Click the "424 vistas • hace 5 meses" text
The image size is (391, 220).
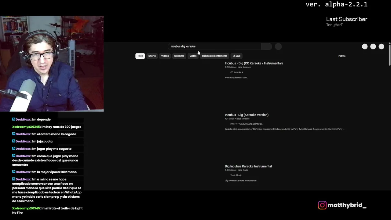click(x=237, y=119)
